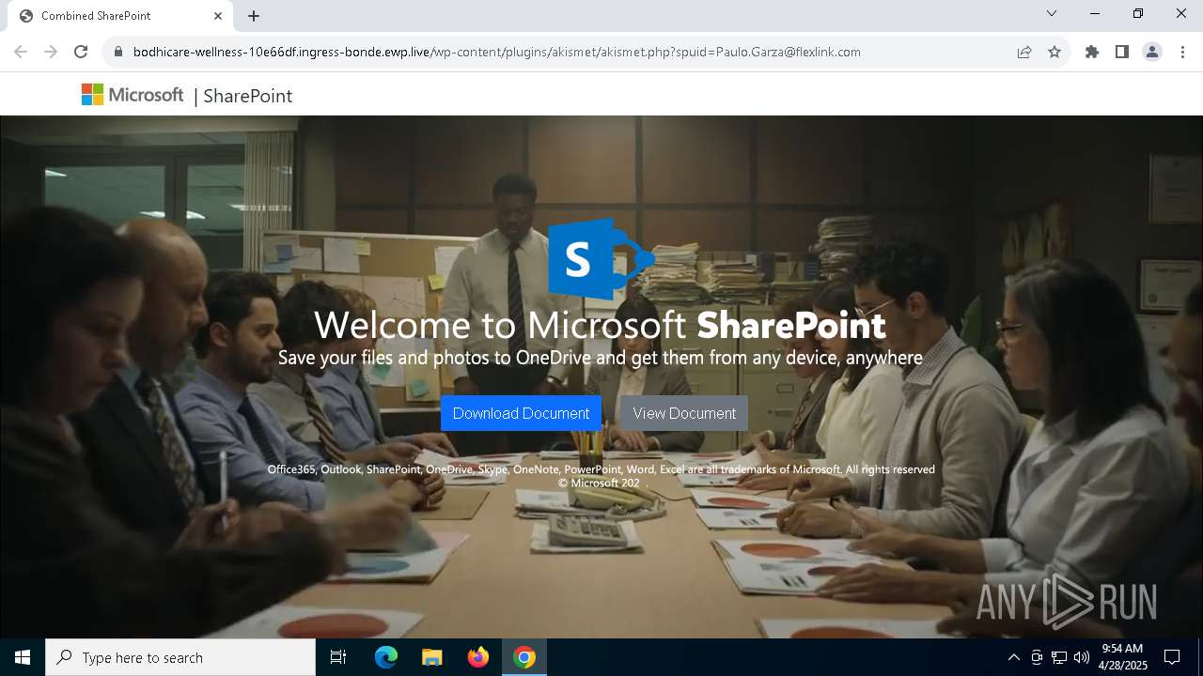Click the address bar URL
The height and width of the screenshot is (676, 1203).
tap(497, 52)
